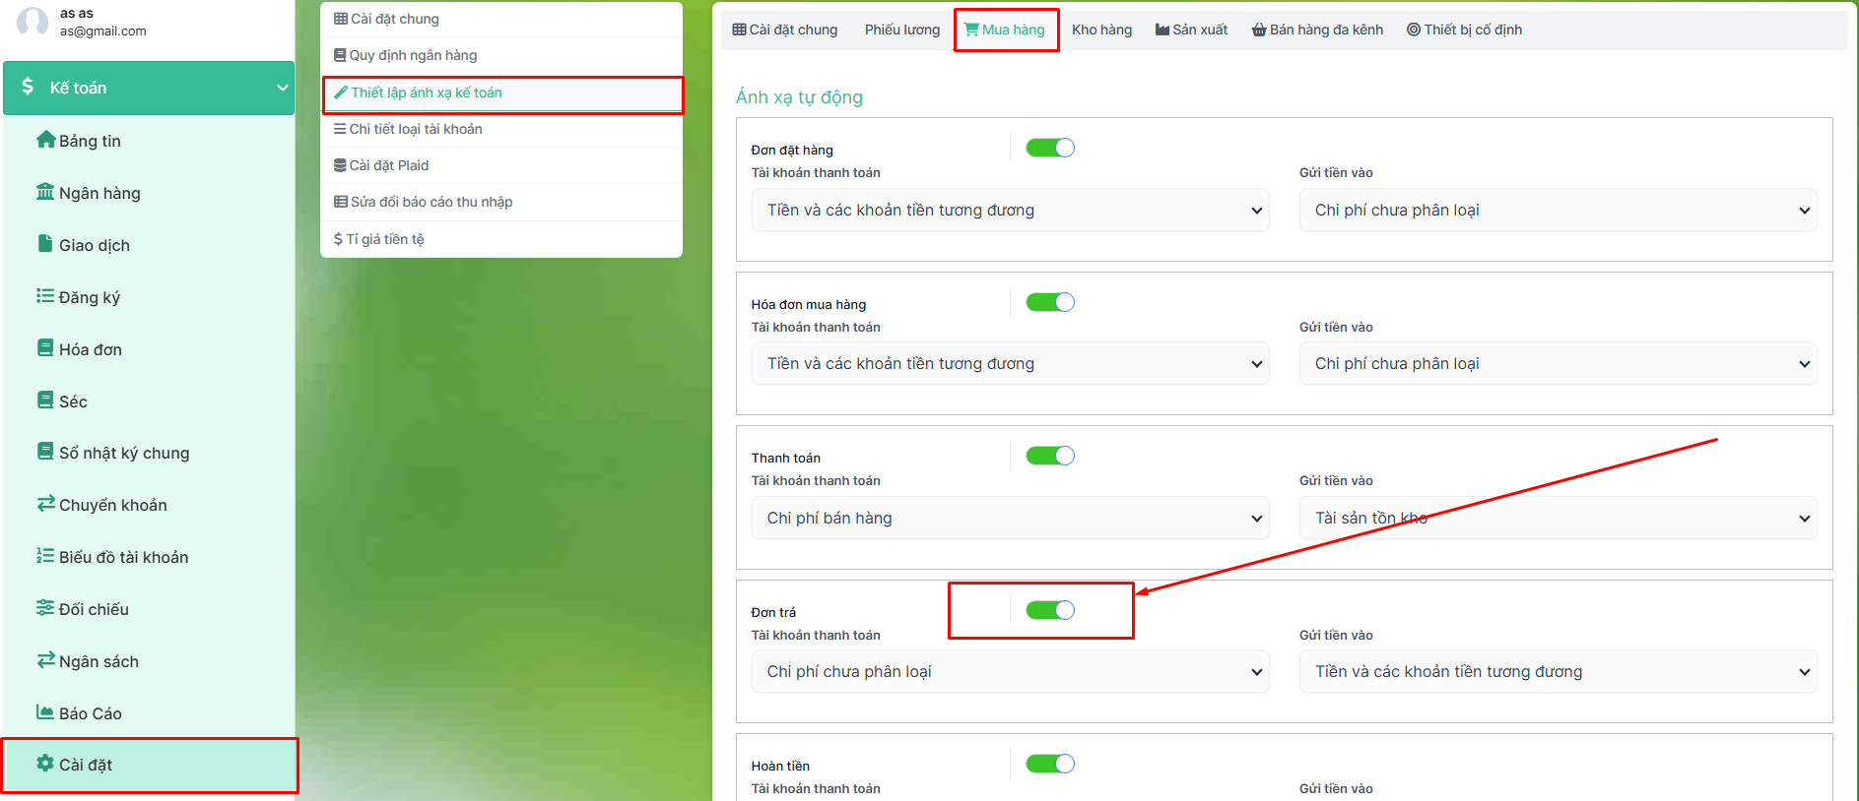This screenshot has height=801, width=1859.
Task: Open the Phiếu lương tab
Action: click(901, 30)
